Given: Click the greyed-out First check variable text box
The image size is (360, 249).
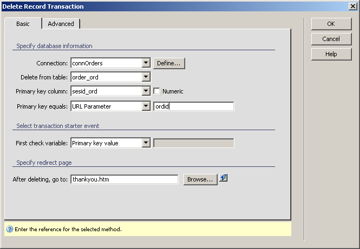Looking at the screenshot, I should (x=193, y=143).
